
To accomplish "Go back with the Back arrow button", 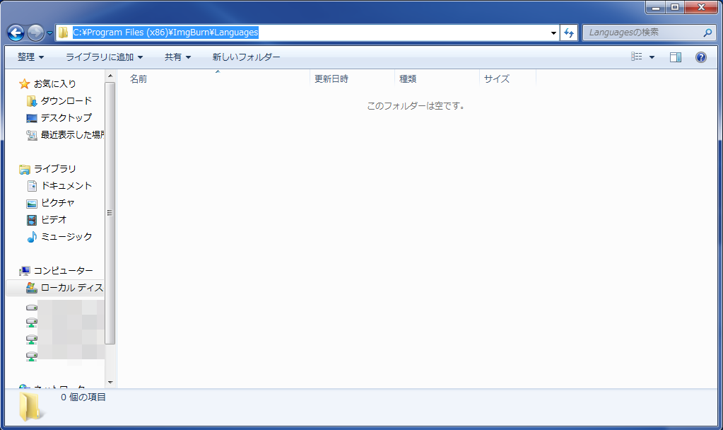I will 16,33.
